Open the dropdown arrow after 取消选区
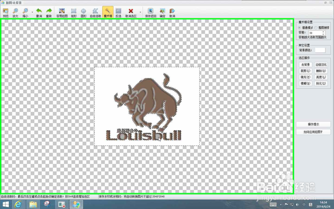This screenshot has height=209, width=334. (140, 12)
